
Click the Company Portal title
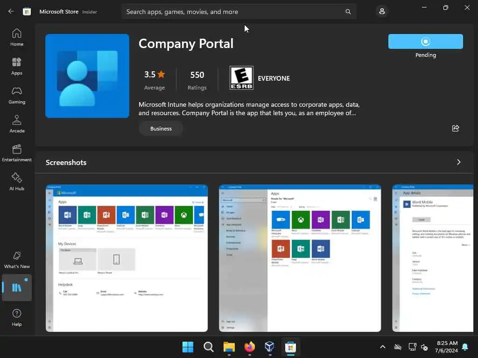186,44
